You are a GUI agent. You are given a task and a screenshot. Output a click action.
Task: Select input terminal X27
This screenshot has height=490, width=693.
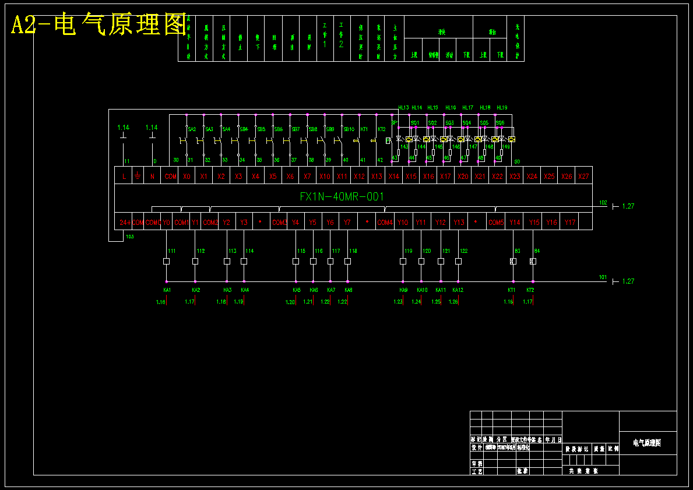pyautogui.click(x=584, y=177)
